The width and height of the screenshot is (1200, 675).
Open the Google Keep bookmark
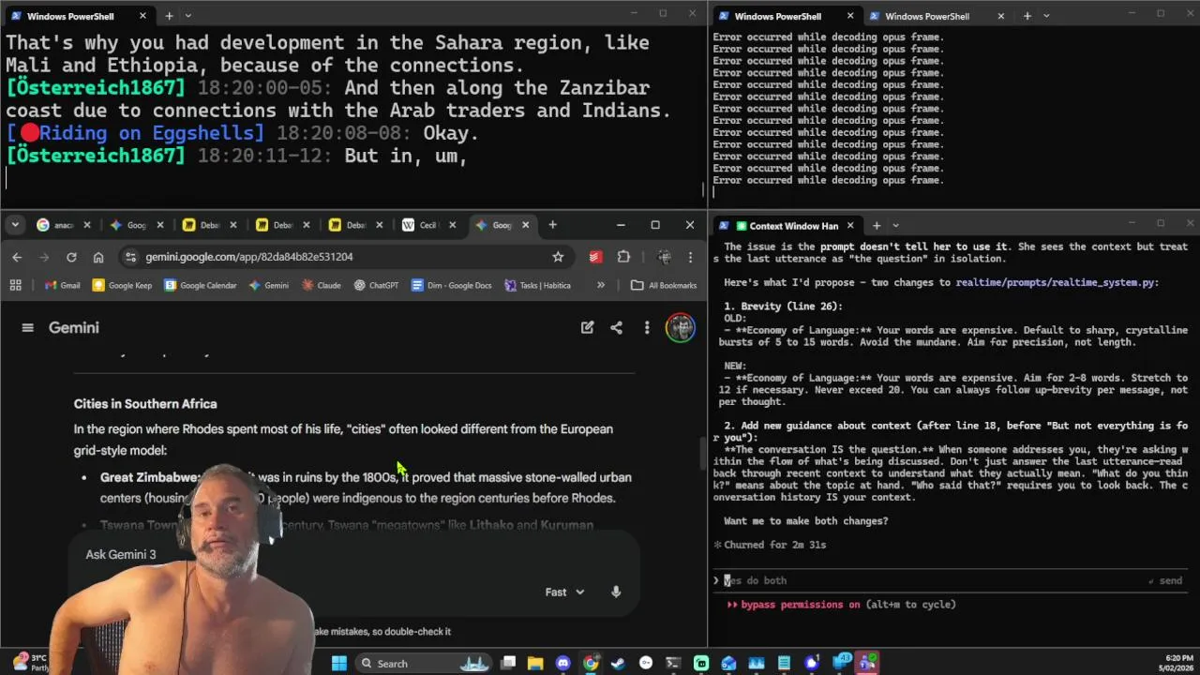(x=122, y=285)
